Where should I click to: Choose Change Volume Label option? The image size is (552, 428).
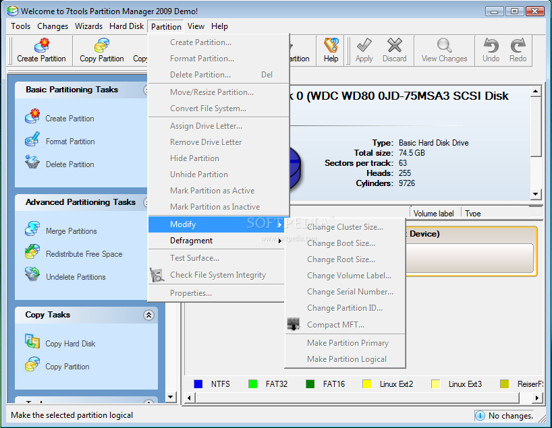click(x=345, y=276)
